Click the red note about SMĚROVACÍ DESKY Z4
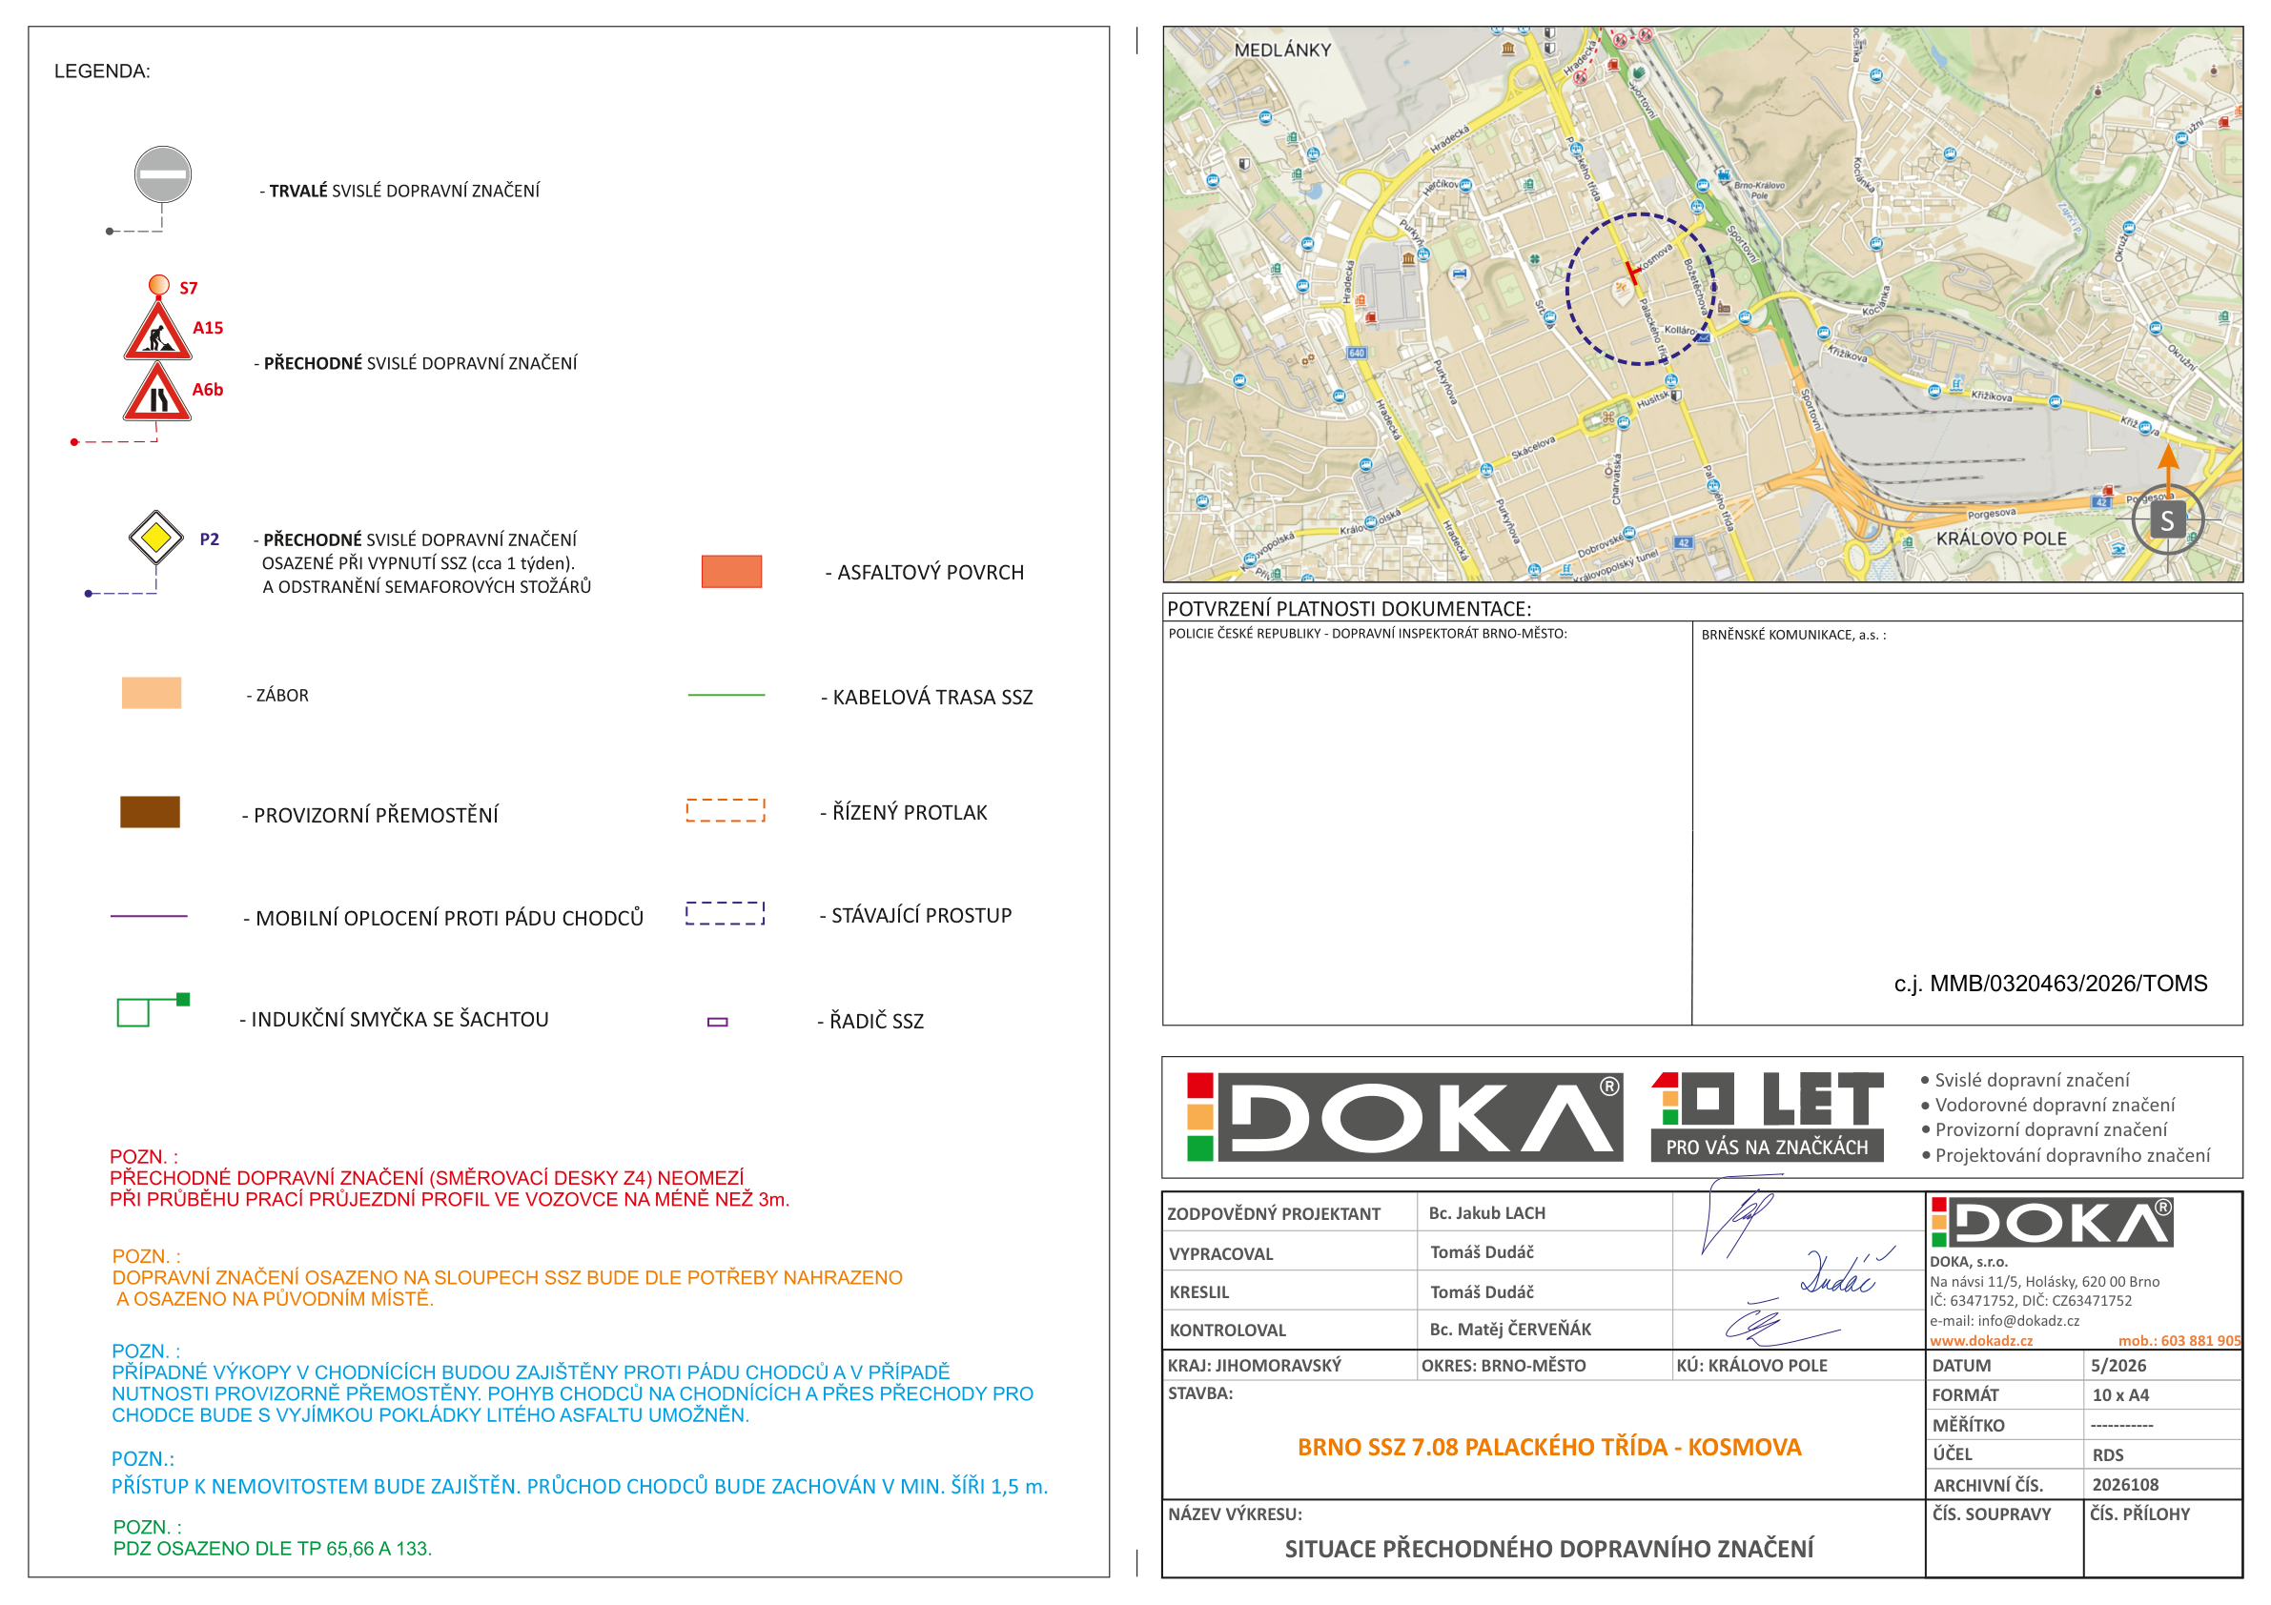 [449, 1179]
